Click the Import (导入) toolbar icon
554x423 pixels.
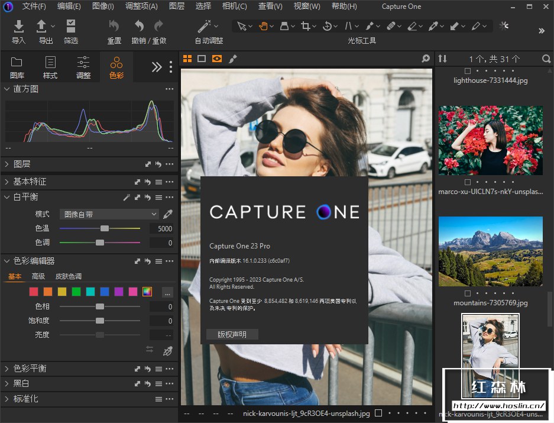(19, 26)
